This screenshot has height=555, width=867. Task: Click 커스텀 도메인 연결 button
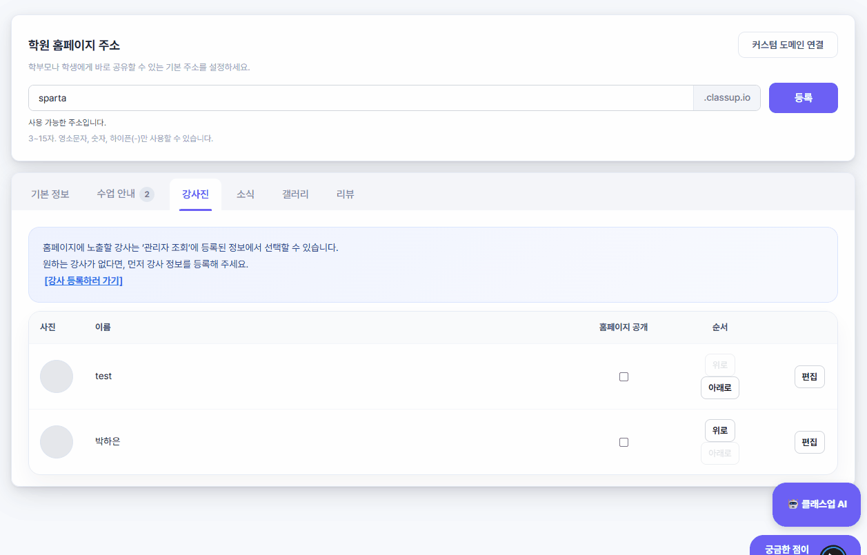tap(788, 45)
